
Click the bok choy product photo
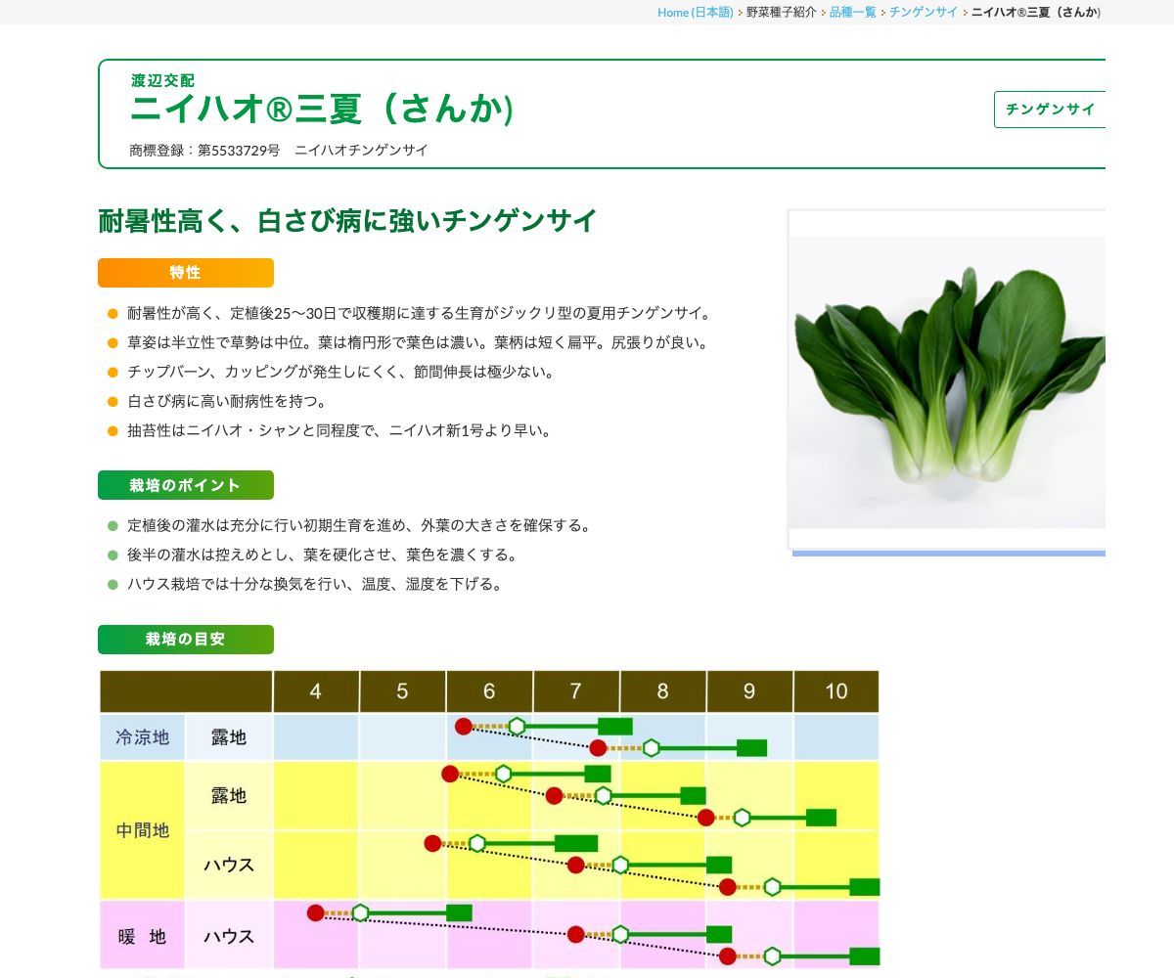[947, 381]
